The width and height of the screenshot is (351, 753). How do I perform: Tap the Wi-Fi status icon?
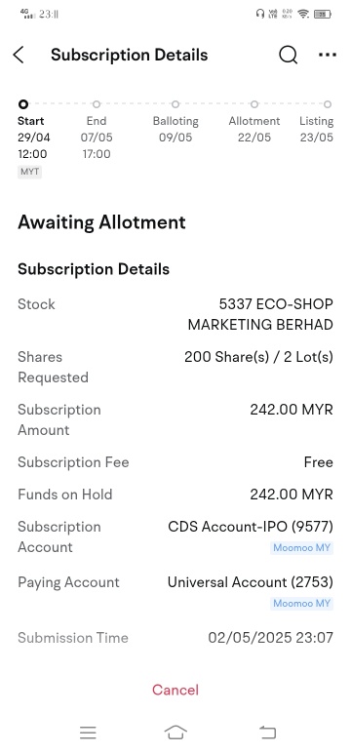click(303, 14)
